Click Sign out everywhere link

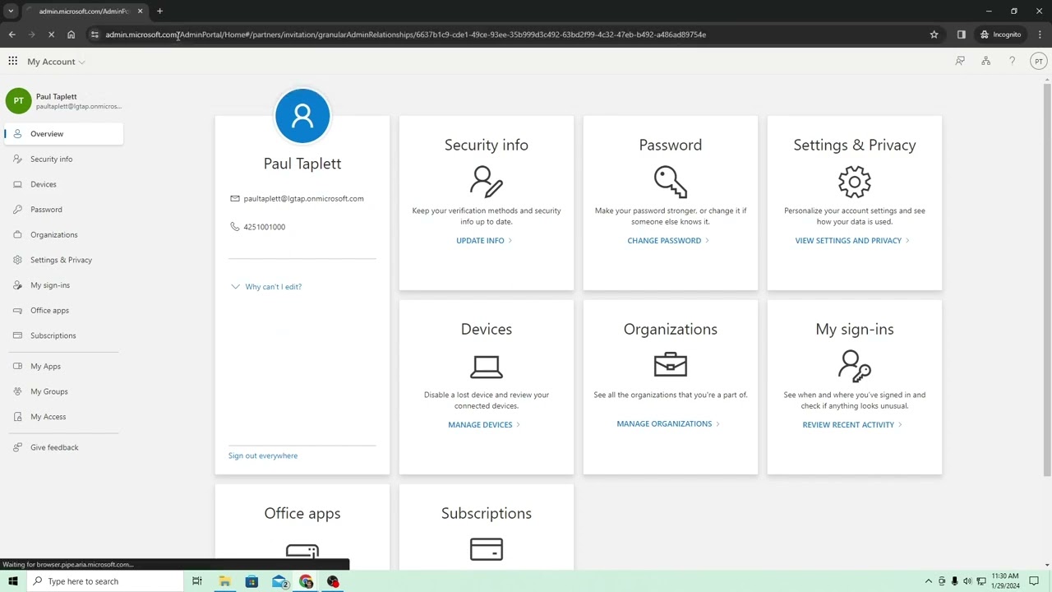263,456
